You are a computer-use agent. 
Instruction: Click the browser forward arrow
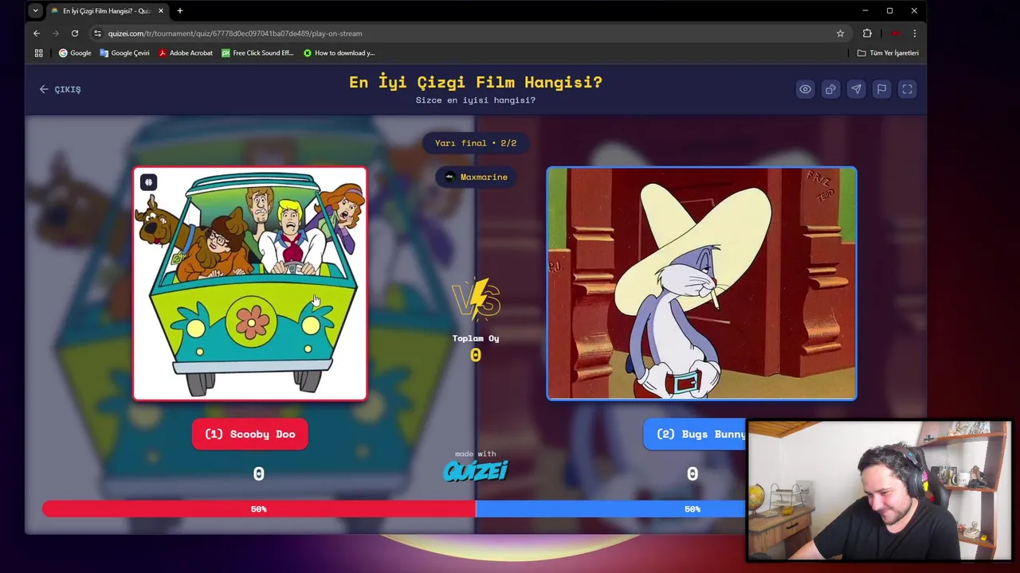click(55, 33)
